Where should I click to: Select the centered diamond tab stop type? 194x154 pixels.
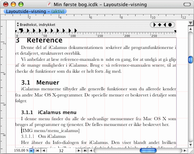pyautogui.click(x=160, y=25)
